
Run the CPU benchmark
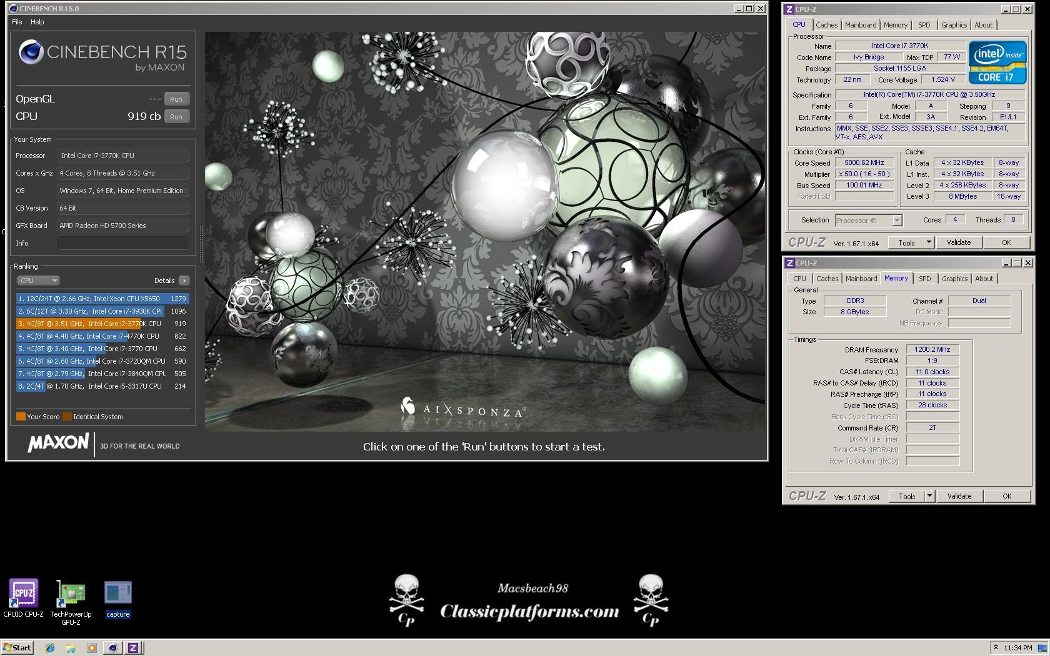click(x=176, y=117)
